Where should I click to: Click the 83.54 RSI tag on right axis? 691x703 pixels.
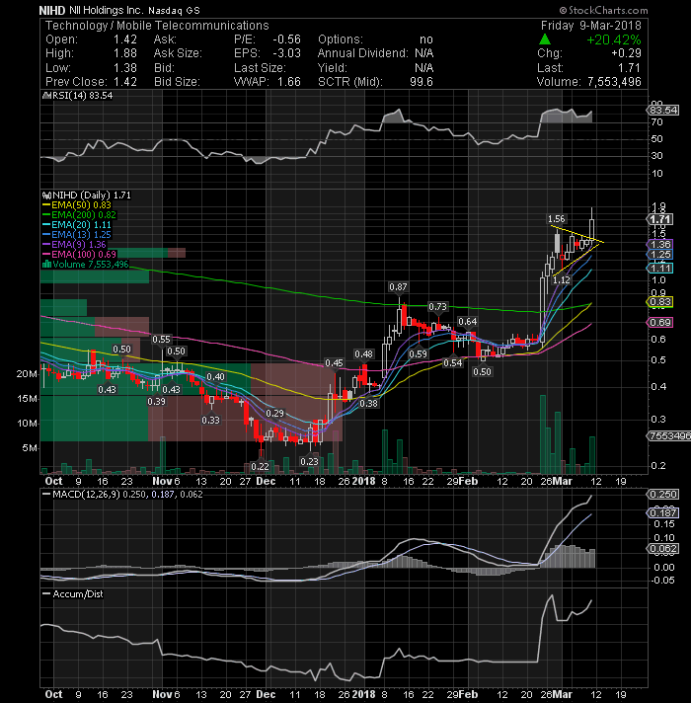pyautogui.click(x=662, y=111)
